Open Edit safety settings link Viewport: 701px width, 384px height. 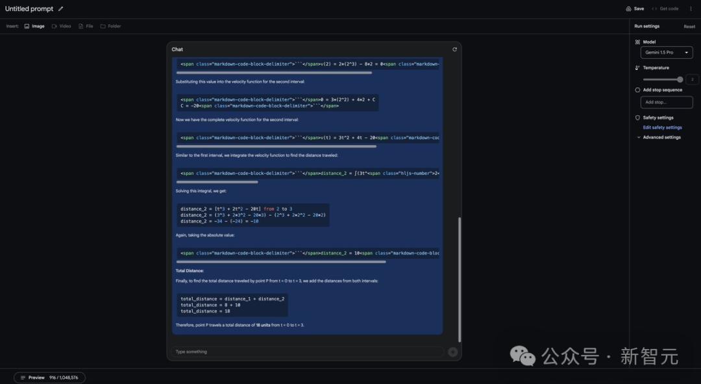662,128
